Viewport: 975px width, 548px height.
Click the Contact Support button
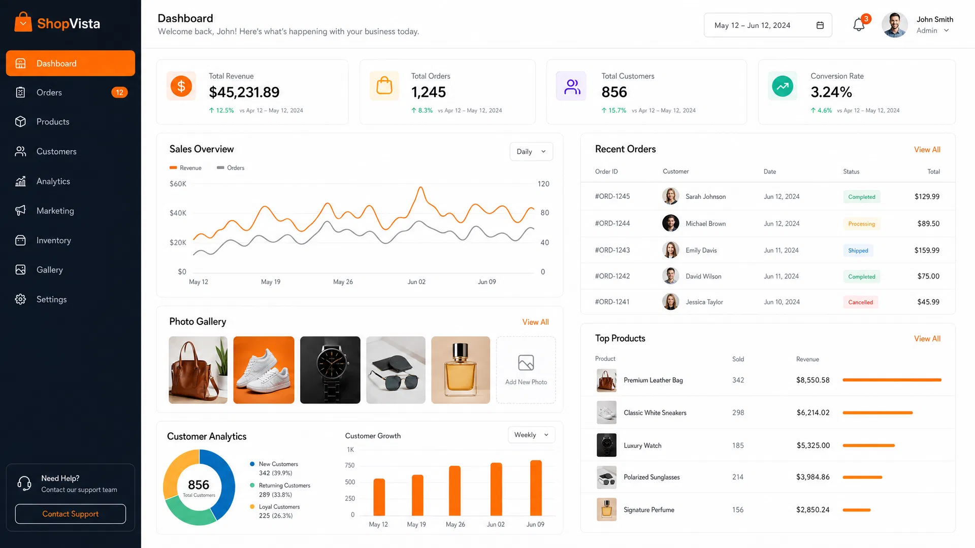[71, 514]
